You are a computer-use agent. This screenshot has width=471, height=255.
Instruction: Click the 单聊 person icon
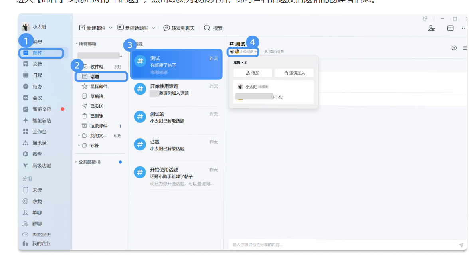point(26,212)
